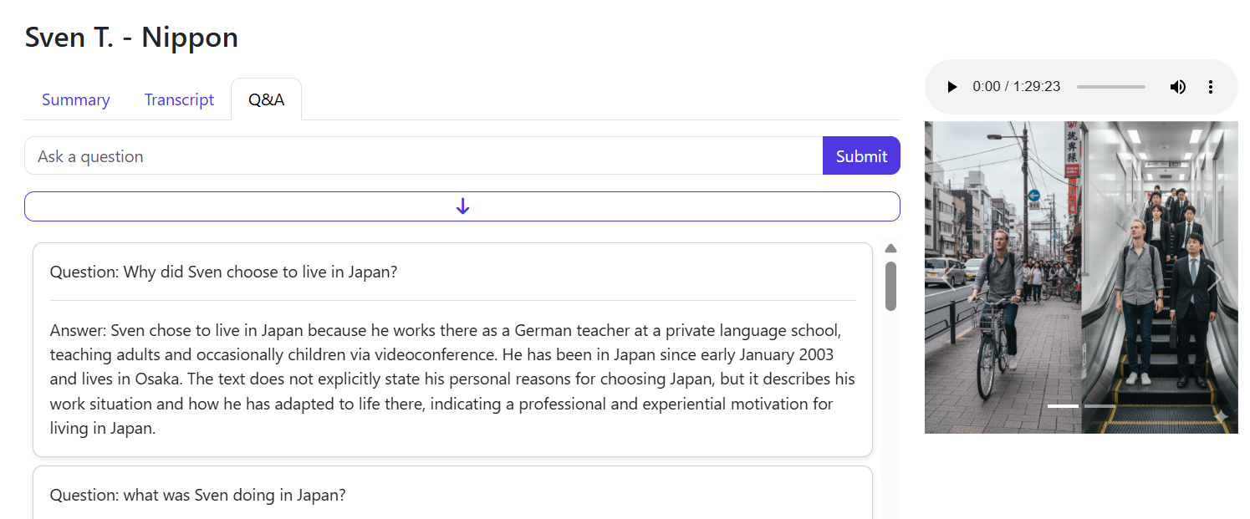Screen dimensions: 1250x519
Task: Switch to the Transcript tab
Action: (179, 100)
